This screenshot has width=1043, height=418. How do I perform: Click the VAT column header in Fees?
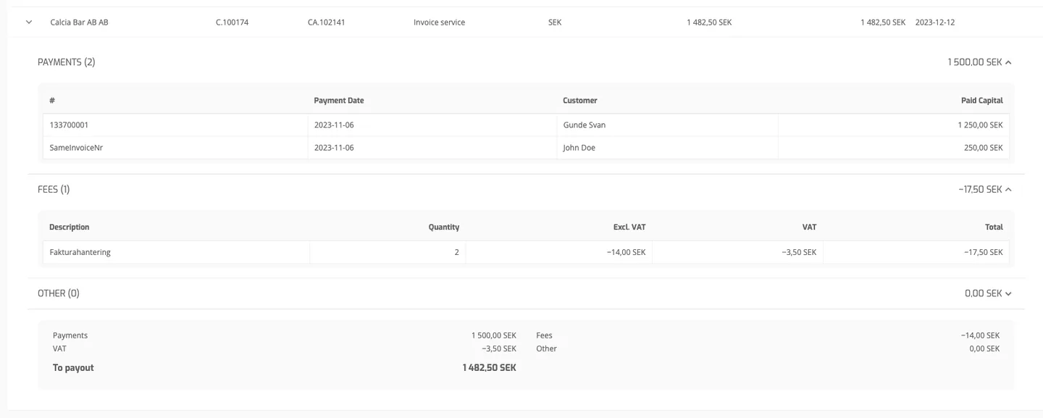pos(809,227)
